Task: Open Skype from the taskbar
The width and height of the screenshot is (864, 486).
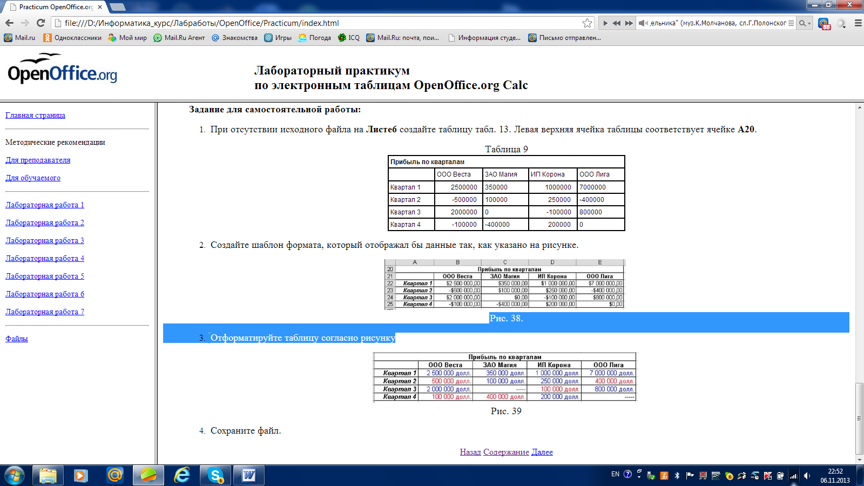Action: (x=215, y=476)
